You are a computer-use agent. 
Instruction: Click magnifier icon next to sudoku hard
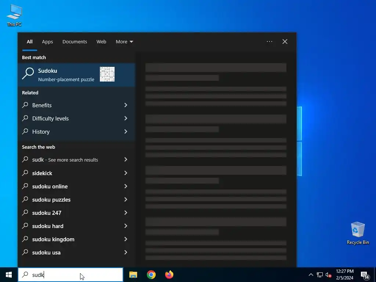25,225
